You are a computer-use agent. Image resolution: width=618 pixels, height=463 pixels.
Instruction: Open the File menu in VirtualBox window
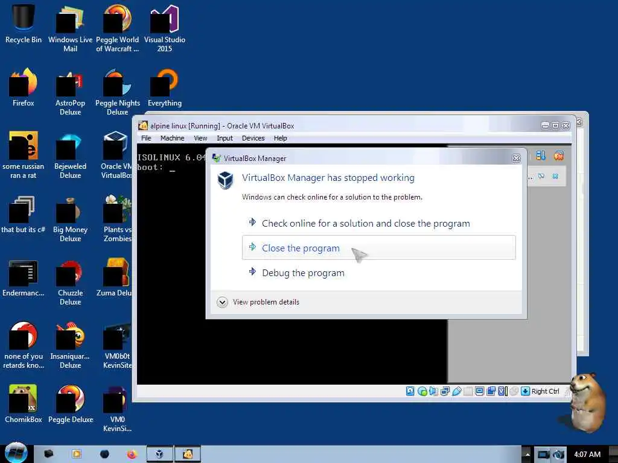click(x=146, y=138)
